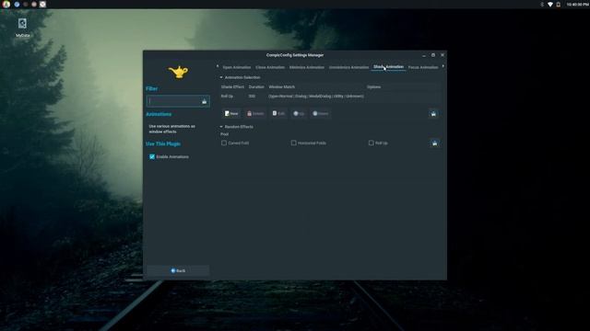Collapse the Animation Selection section
Viewport: 590px width, 331px height.
(x=221, y=77)
